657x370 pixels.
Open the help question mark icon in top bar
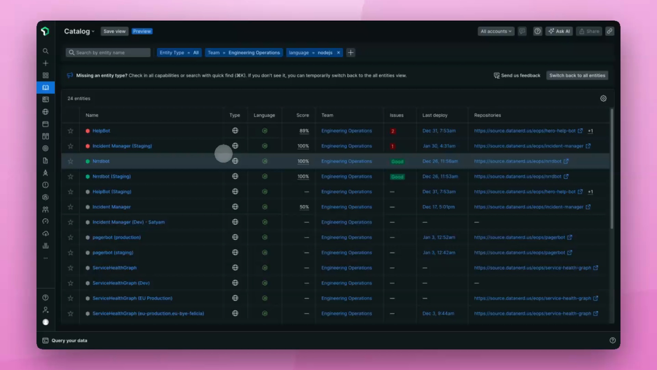pyautogui.click(x=538, y=31)
